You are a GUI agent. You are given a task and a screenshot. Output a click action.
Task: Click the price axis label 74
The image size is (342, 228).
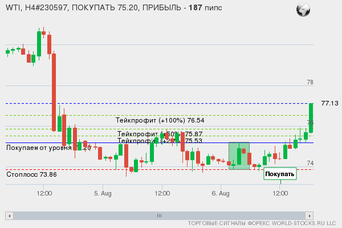click(310, 163)
